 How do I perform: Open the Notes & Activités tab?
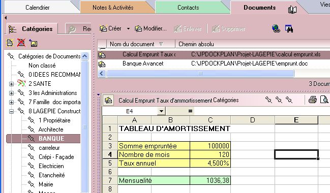(113, 8)
